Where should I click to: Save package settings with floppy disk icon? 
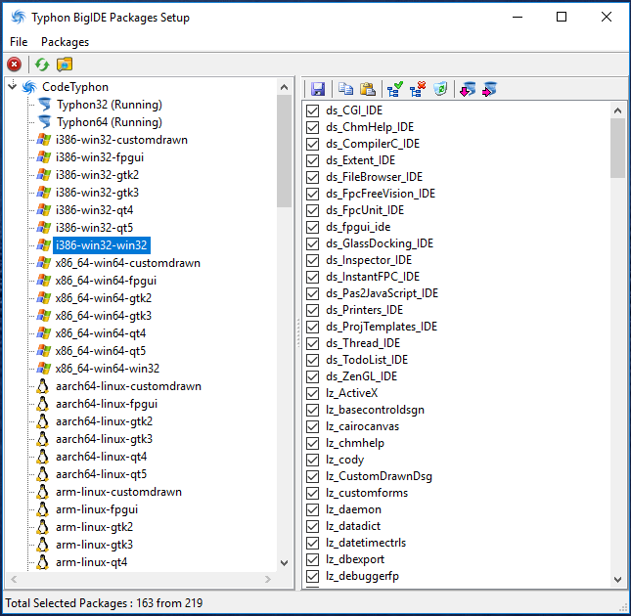pyautogui.click(x=318, y=89)
